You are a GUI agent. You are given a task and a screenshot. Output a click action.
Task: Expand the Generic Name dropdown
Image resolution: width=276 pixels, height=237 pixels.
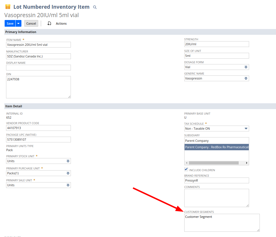pyautogui.click(x=246, y=78)
